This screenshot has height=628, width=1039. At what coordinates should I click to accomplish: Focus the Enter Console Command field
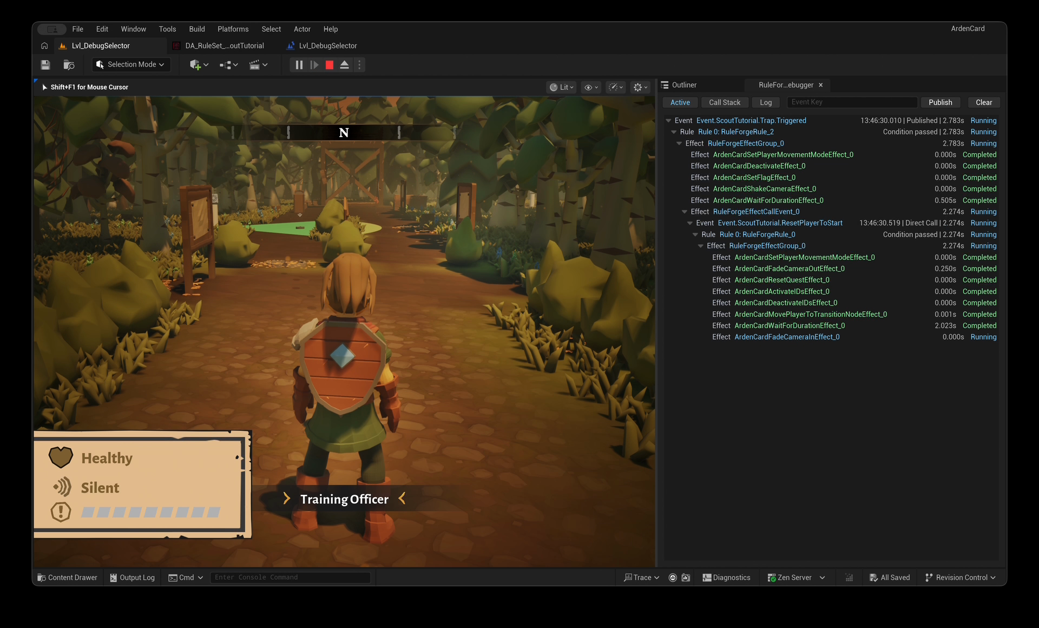tap(290, 578)
